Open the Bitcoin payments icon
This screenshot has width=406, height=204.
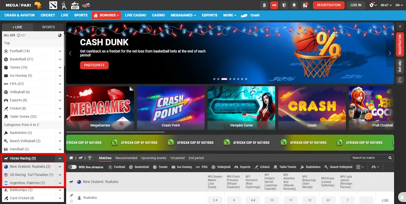click(264, 5)
